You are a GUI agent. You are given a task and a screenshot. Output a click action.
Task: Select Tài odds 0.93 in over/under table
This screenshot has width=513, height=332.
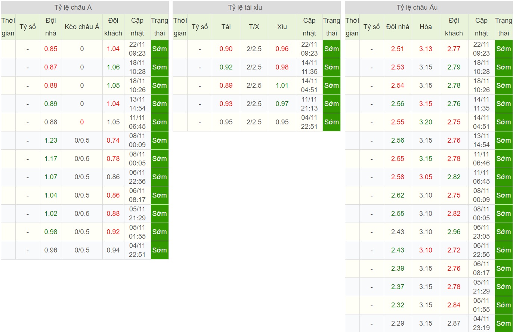226,104
